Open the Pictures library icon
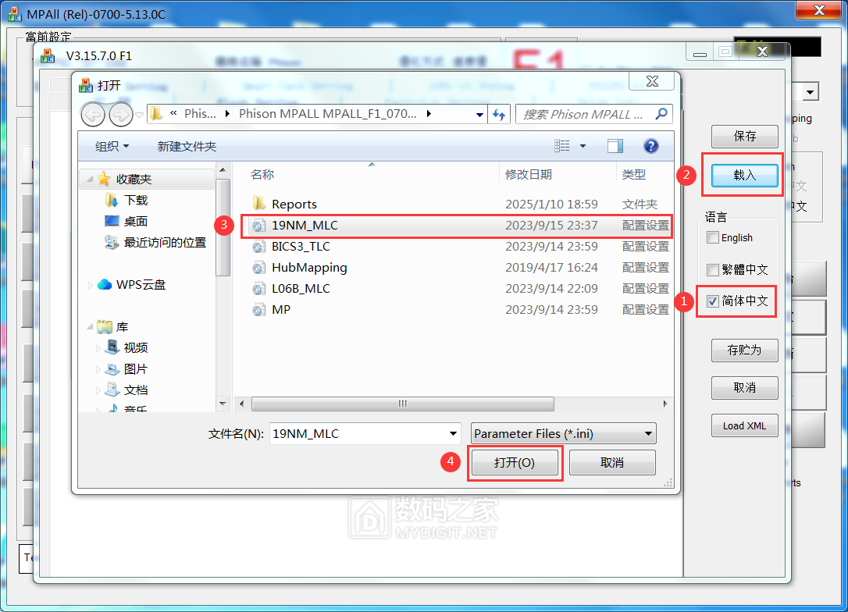This screenshot has height=612, width=848. pos(112,369)
